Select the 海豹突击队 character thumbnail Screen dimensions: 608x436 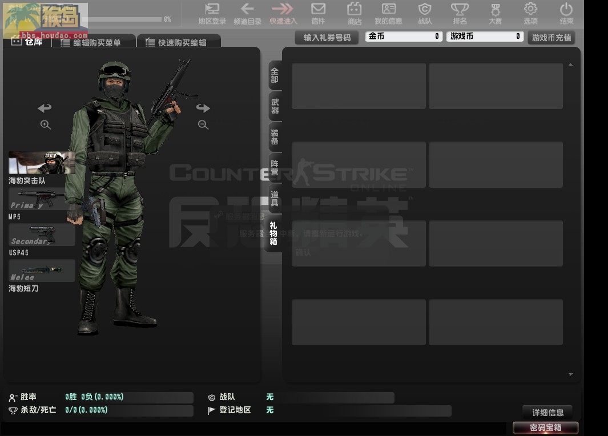click(42, 163)
